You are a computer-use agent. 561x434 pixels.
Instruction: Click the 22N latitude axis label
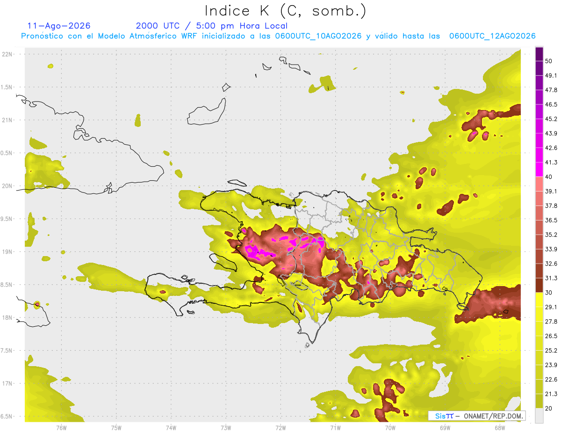(x=7, y=54)
